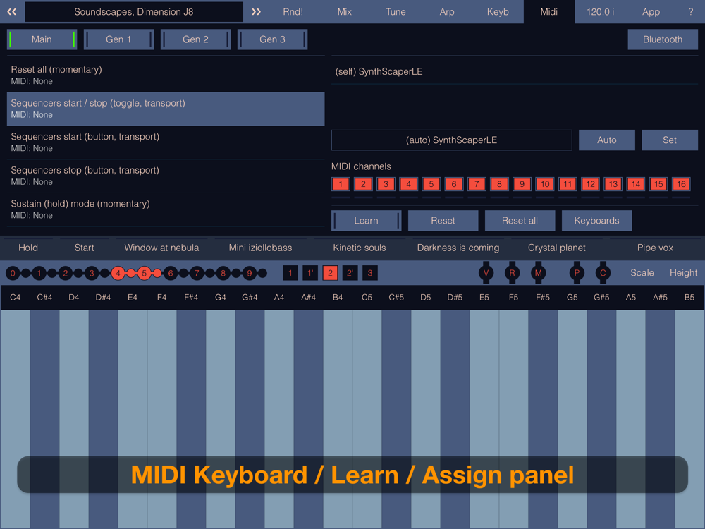705x529 pixels.
Task: Click the R circular control icon
Action: coord(512,273)
